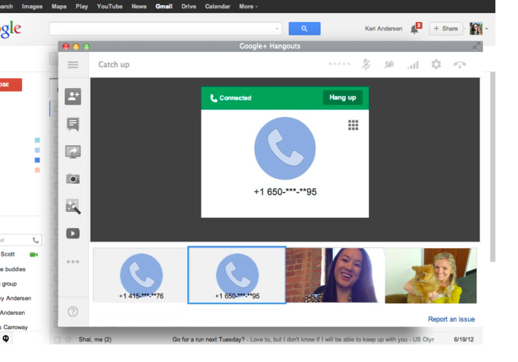Expand the Hangouts window to fullscreen

coord(477,46)
